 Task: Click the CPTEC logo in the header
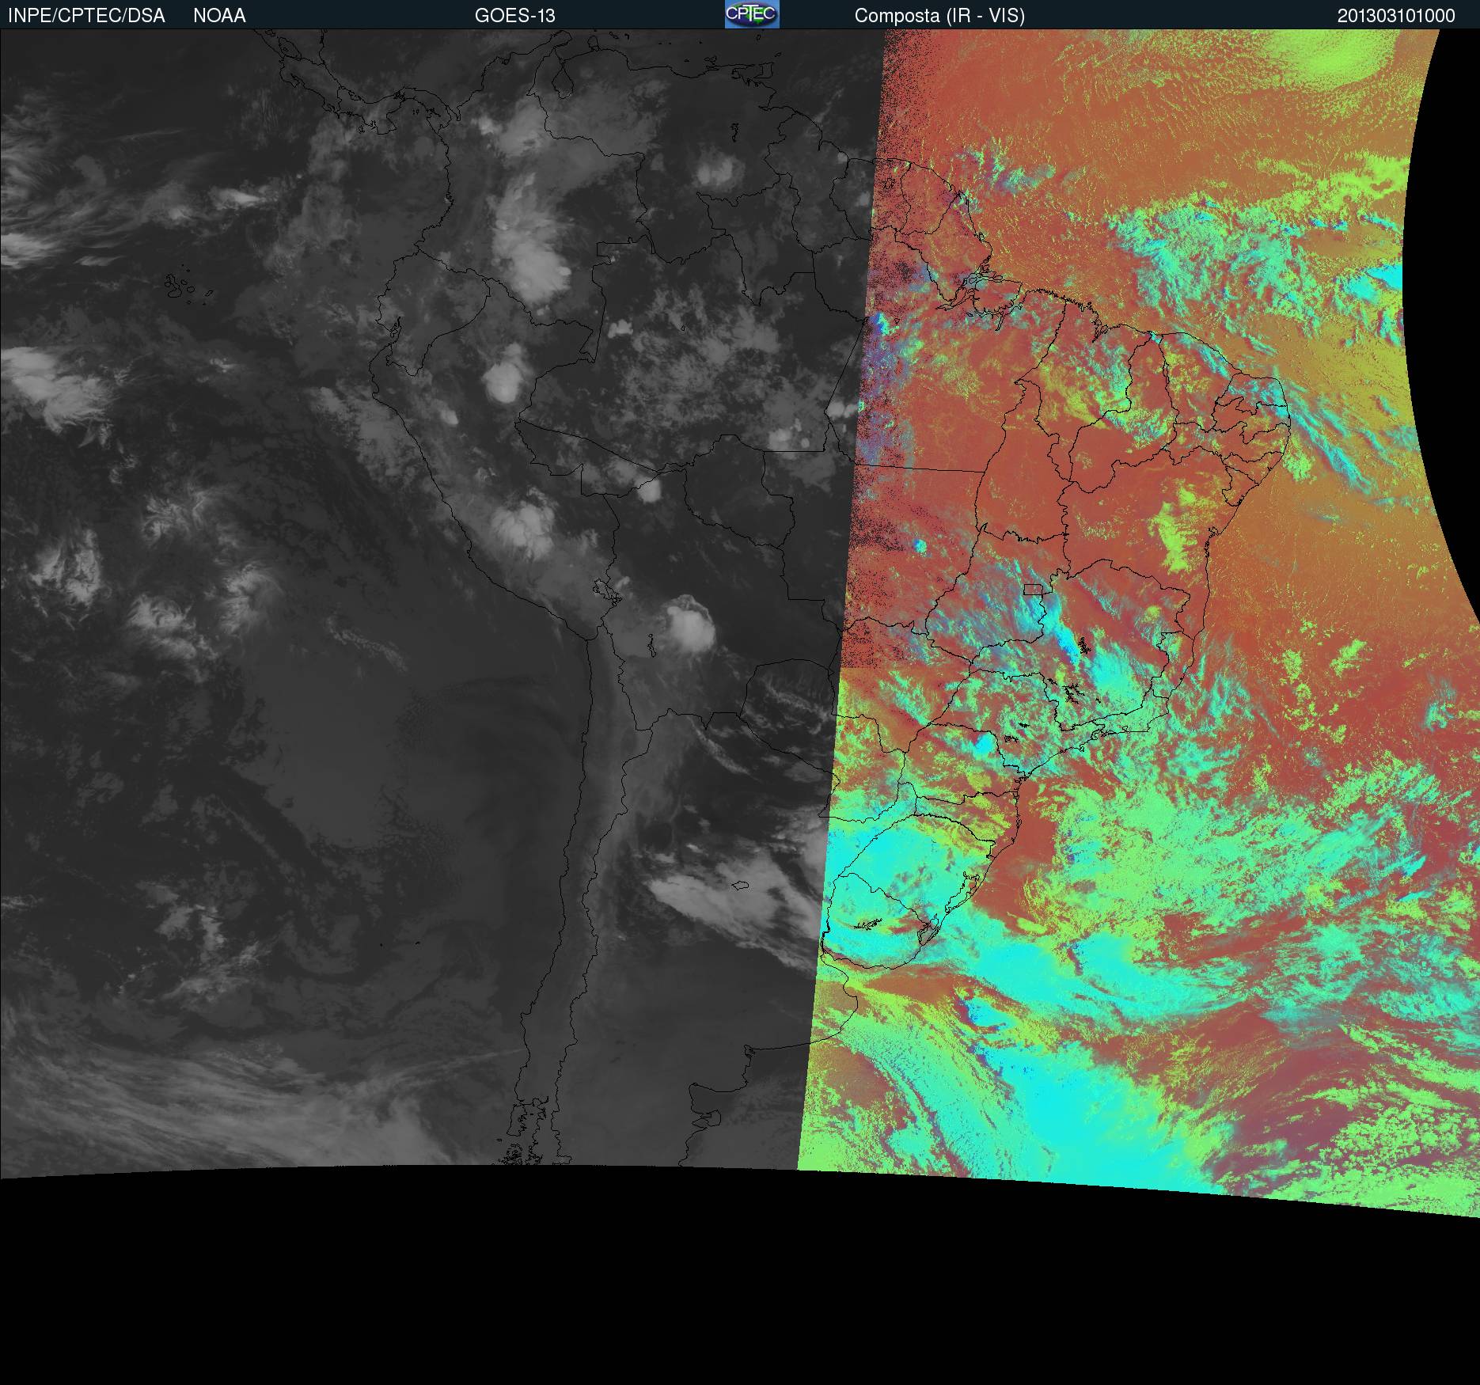pos(752,14)
